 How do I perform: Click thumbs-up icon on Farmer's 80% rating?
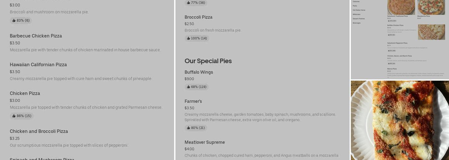pos(189,128)
